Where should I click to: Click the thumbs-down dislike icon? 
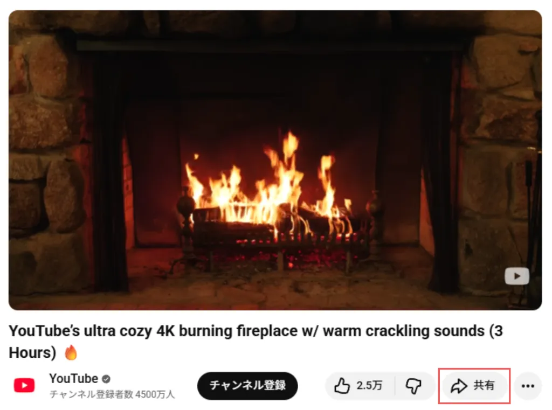click(413, 386)
